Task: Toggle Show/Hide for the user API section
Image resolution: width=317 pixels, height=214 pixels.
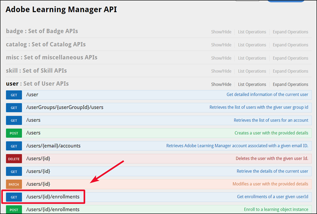Action: pos(221,84)
